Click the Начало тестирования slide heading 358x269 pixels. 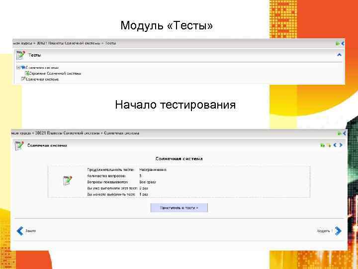pyautogui.click(x=176, y=105)
